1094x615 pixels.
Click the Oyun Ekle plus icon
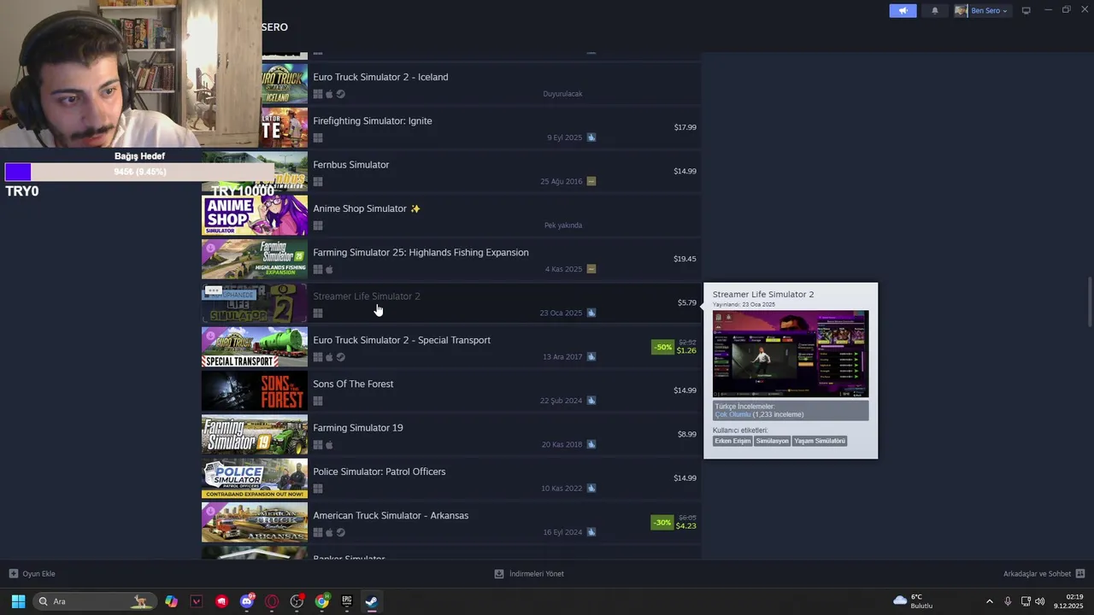13,574
